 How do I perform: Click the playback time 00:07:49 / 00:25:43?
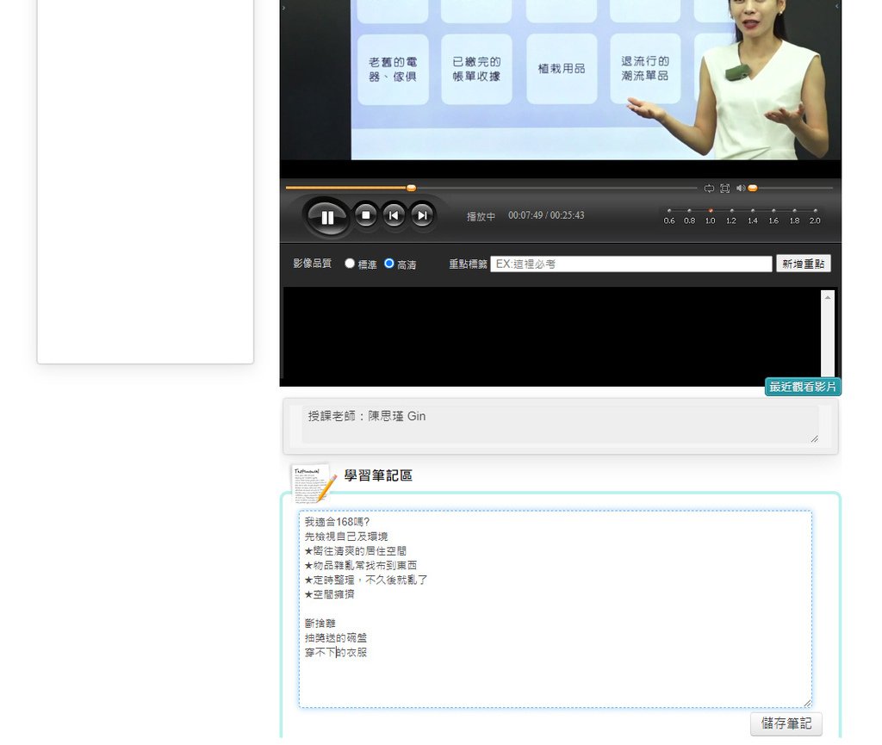point(546,215)
